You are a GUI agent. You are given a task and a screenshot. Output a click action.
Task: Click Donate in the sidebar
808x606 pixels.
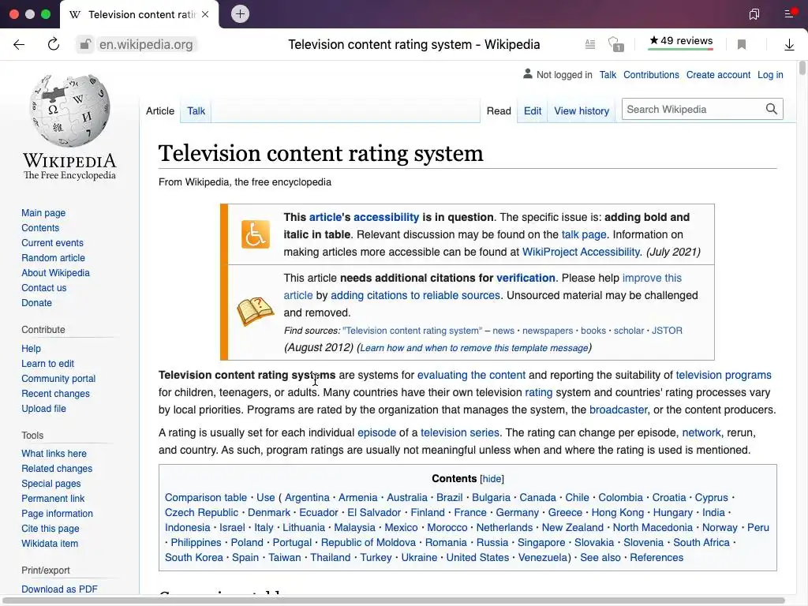pos(36,302)
